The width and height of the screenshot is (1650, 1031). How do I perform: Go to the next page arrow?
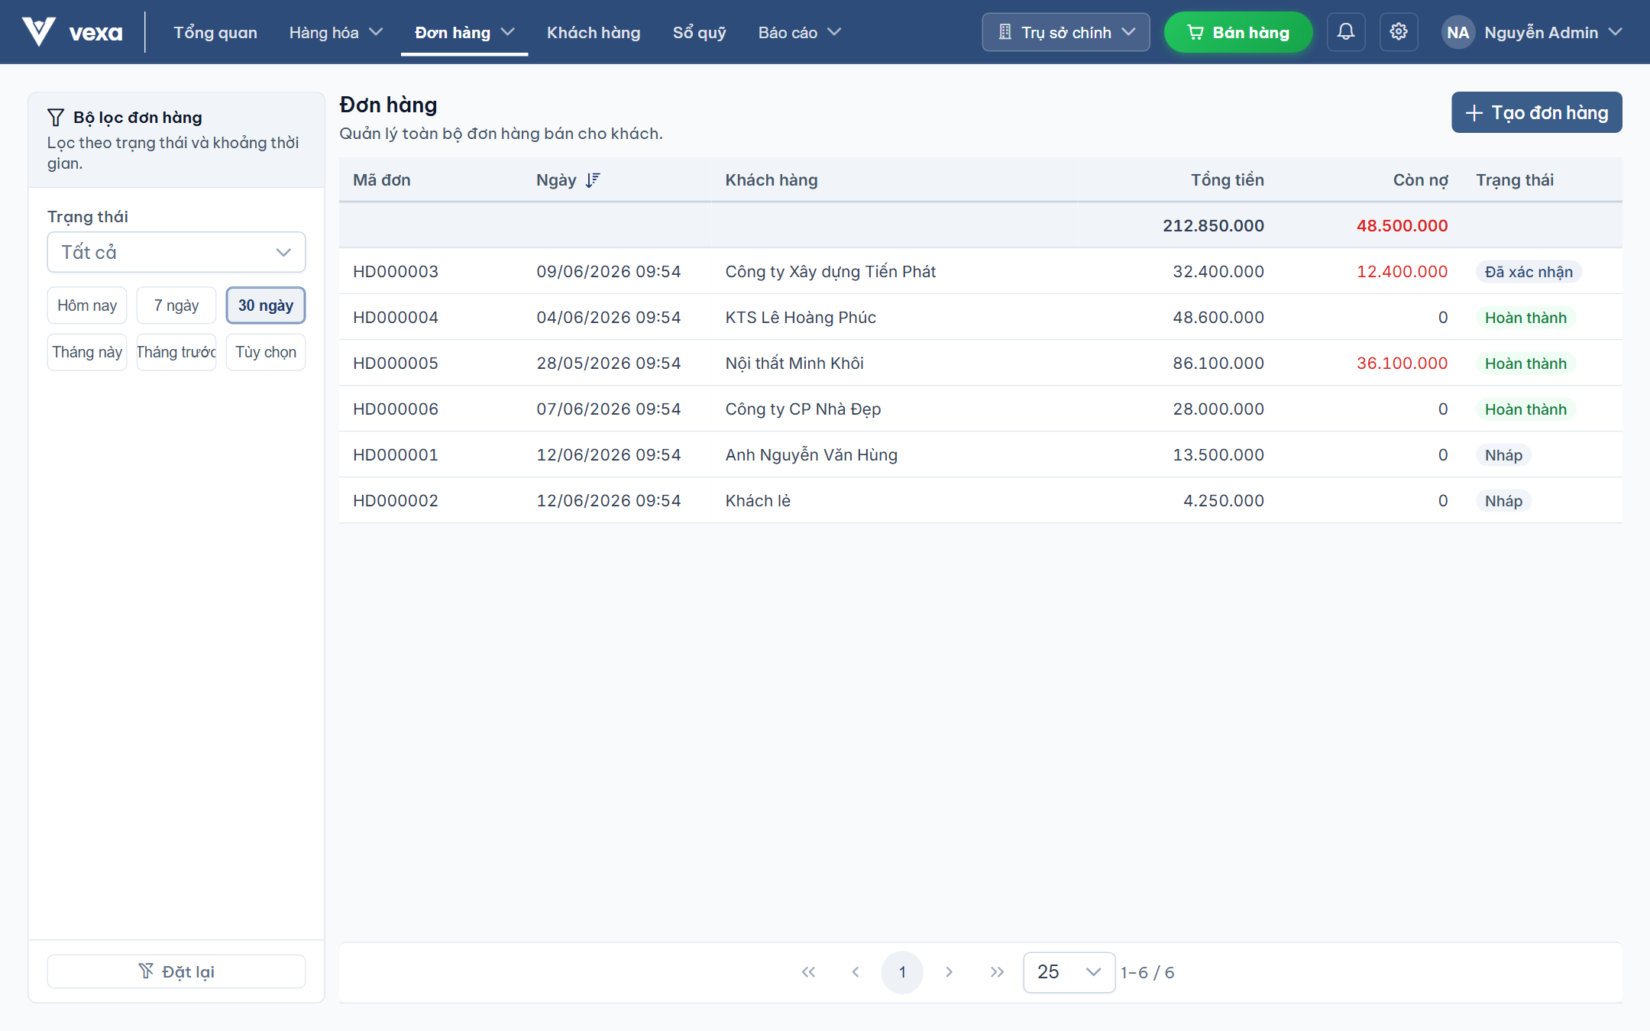click(949, 972)
